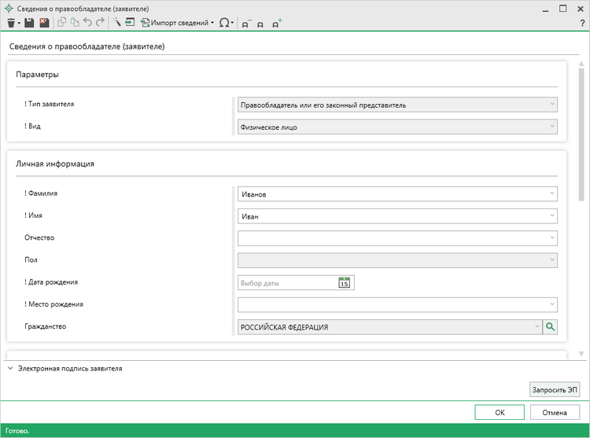The width and height of the screenshot is (590, 438).
Task: Open the Вид dropdown showing Физическое лицо
Action: click(x=397, y=127)
